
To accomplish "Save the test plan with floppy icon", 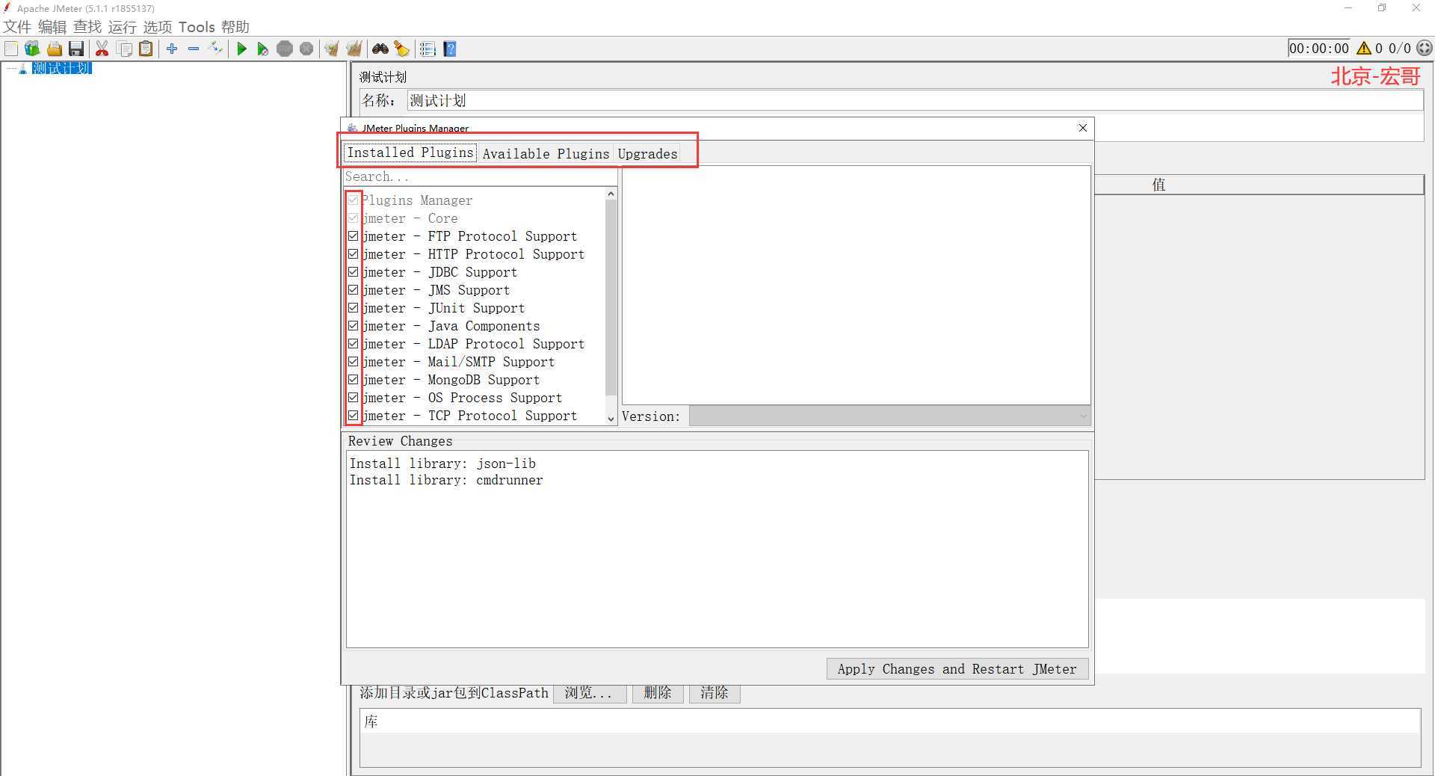I will [75, 49].
